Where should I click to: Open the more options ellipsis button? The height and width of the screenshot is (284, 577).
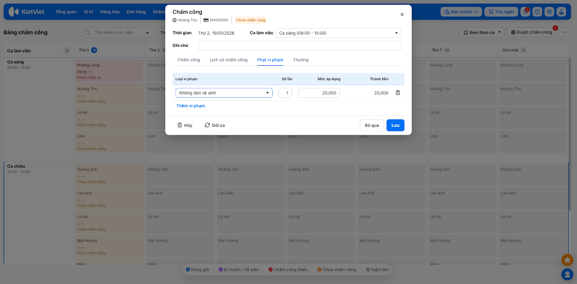pos(565,32)
